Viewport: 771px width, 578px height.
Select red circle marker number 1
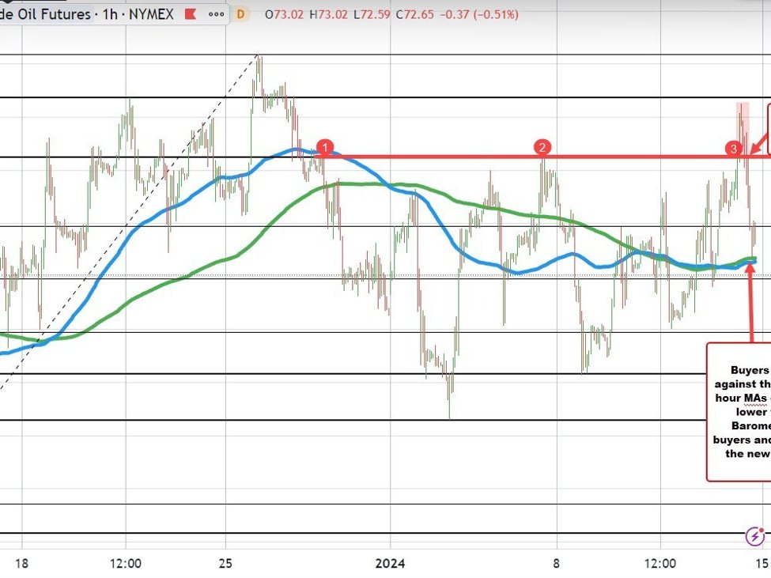point(324,147)
